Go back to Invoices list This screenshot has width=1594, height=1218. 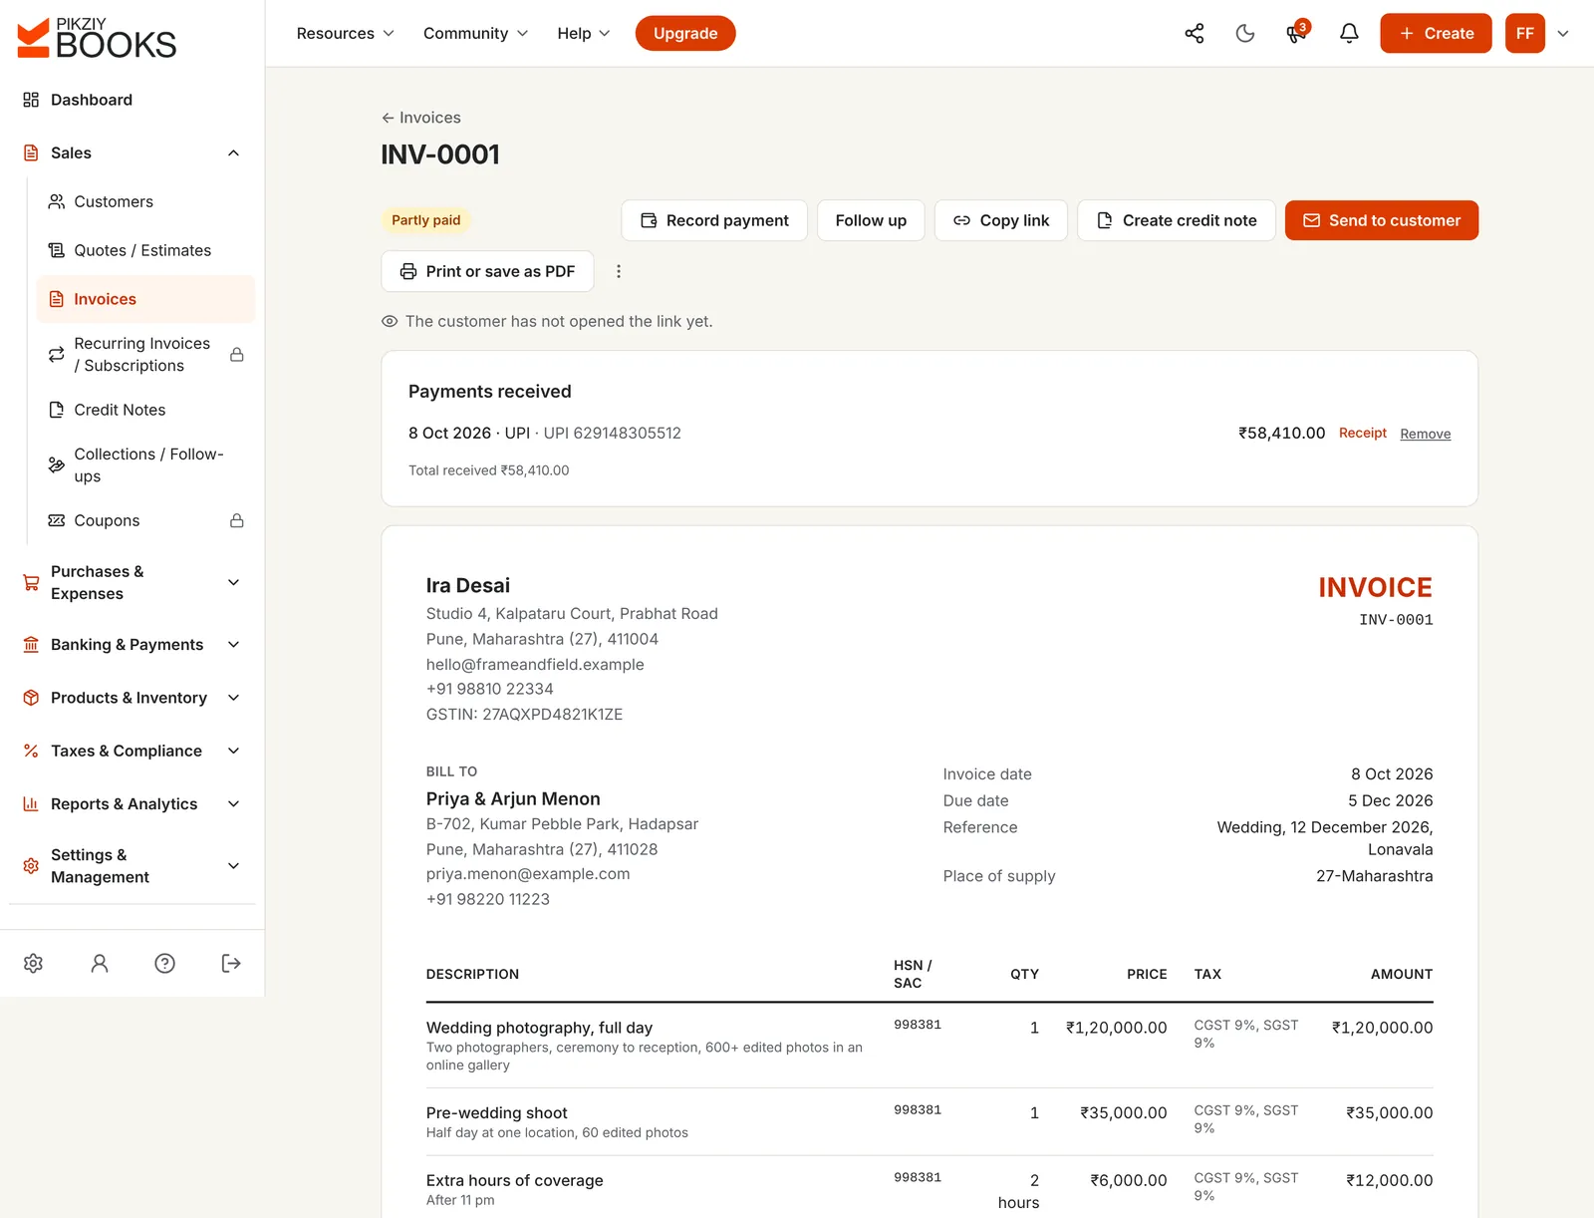pos(420,118)
